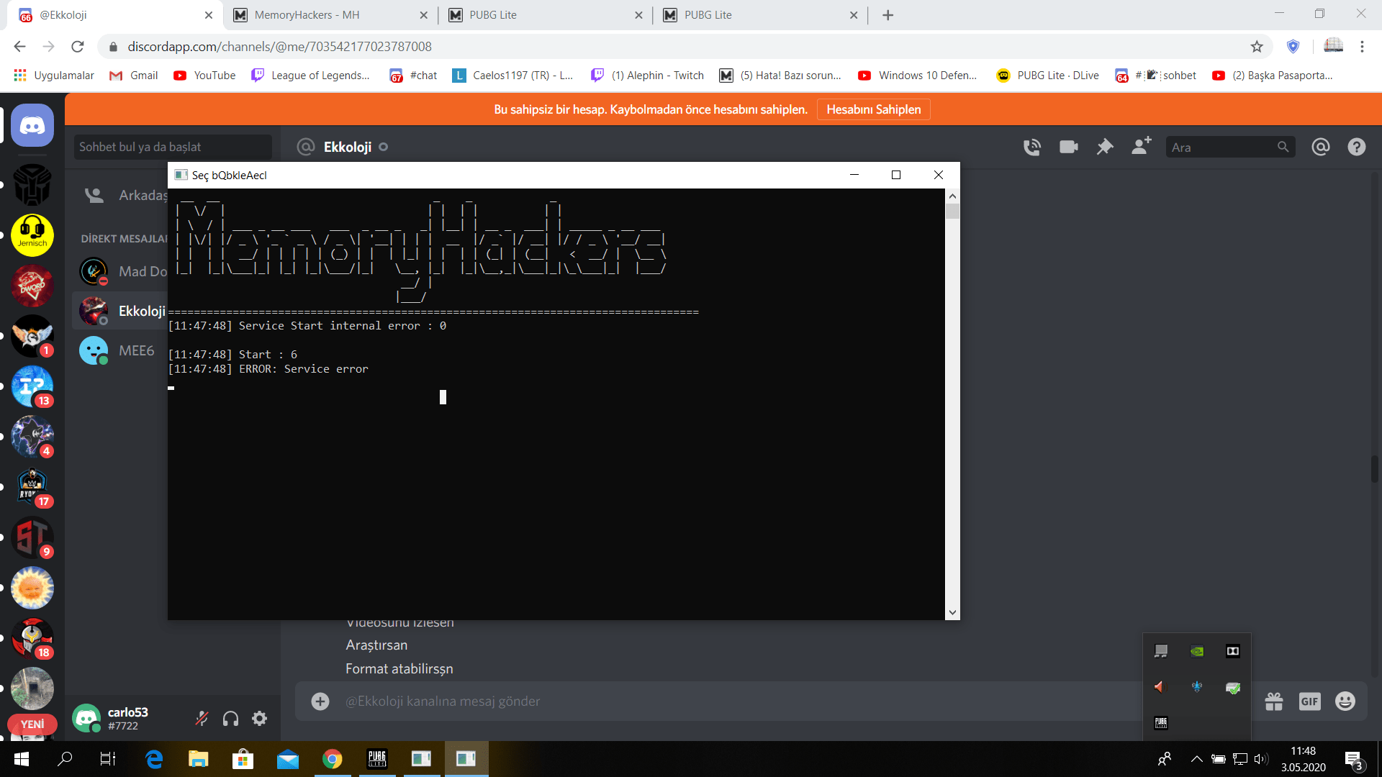Open the server with 17 notifications
This screenshot has height=777, width=1382.
click(32, 487)
